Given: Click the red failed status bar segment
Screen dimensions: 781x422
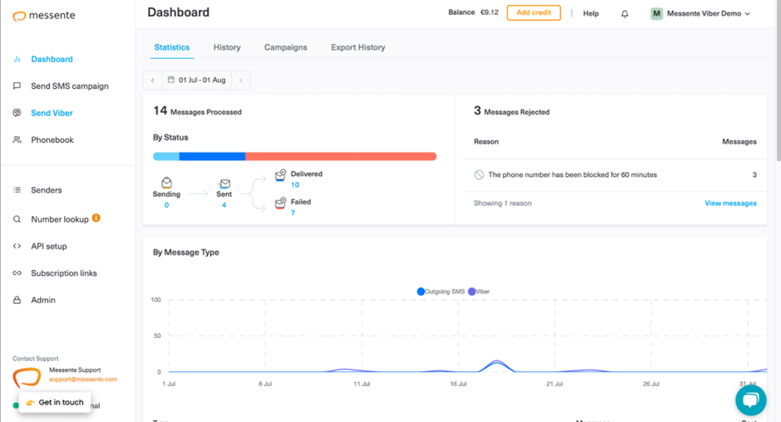Looking at the screenshot, I should (341, 156).
